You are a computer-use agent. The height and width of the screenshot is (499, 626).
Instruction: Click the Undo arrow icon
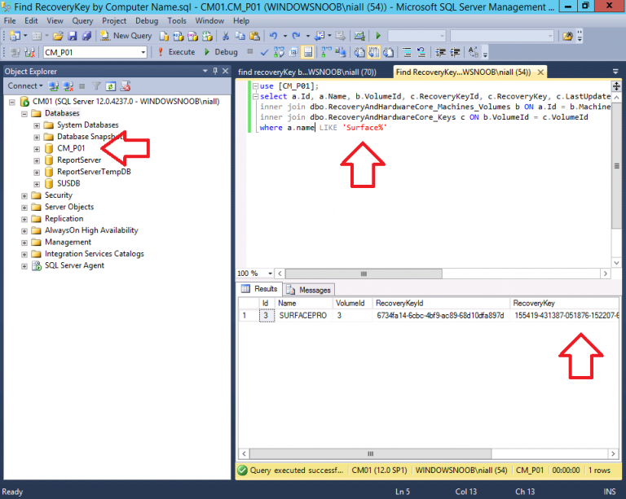tap(273, 36)
